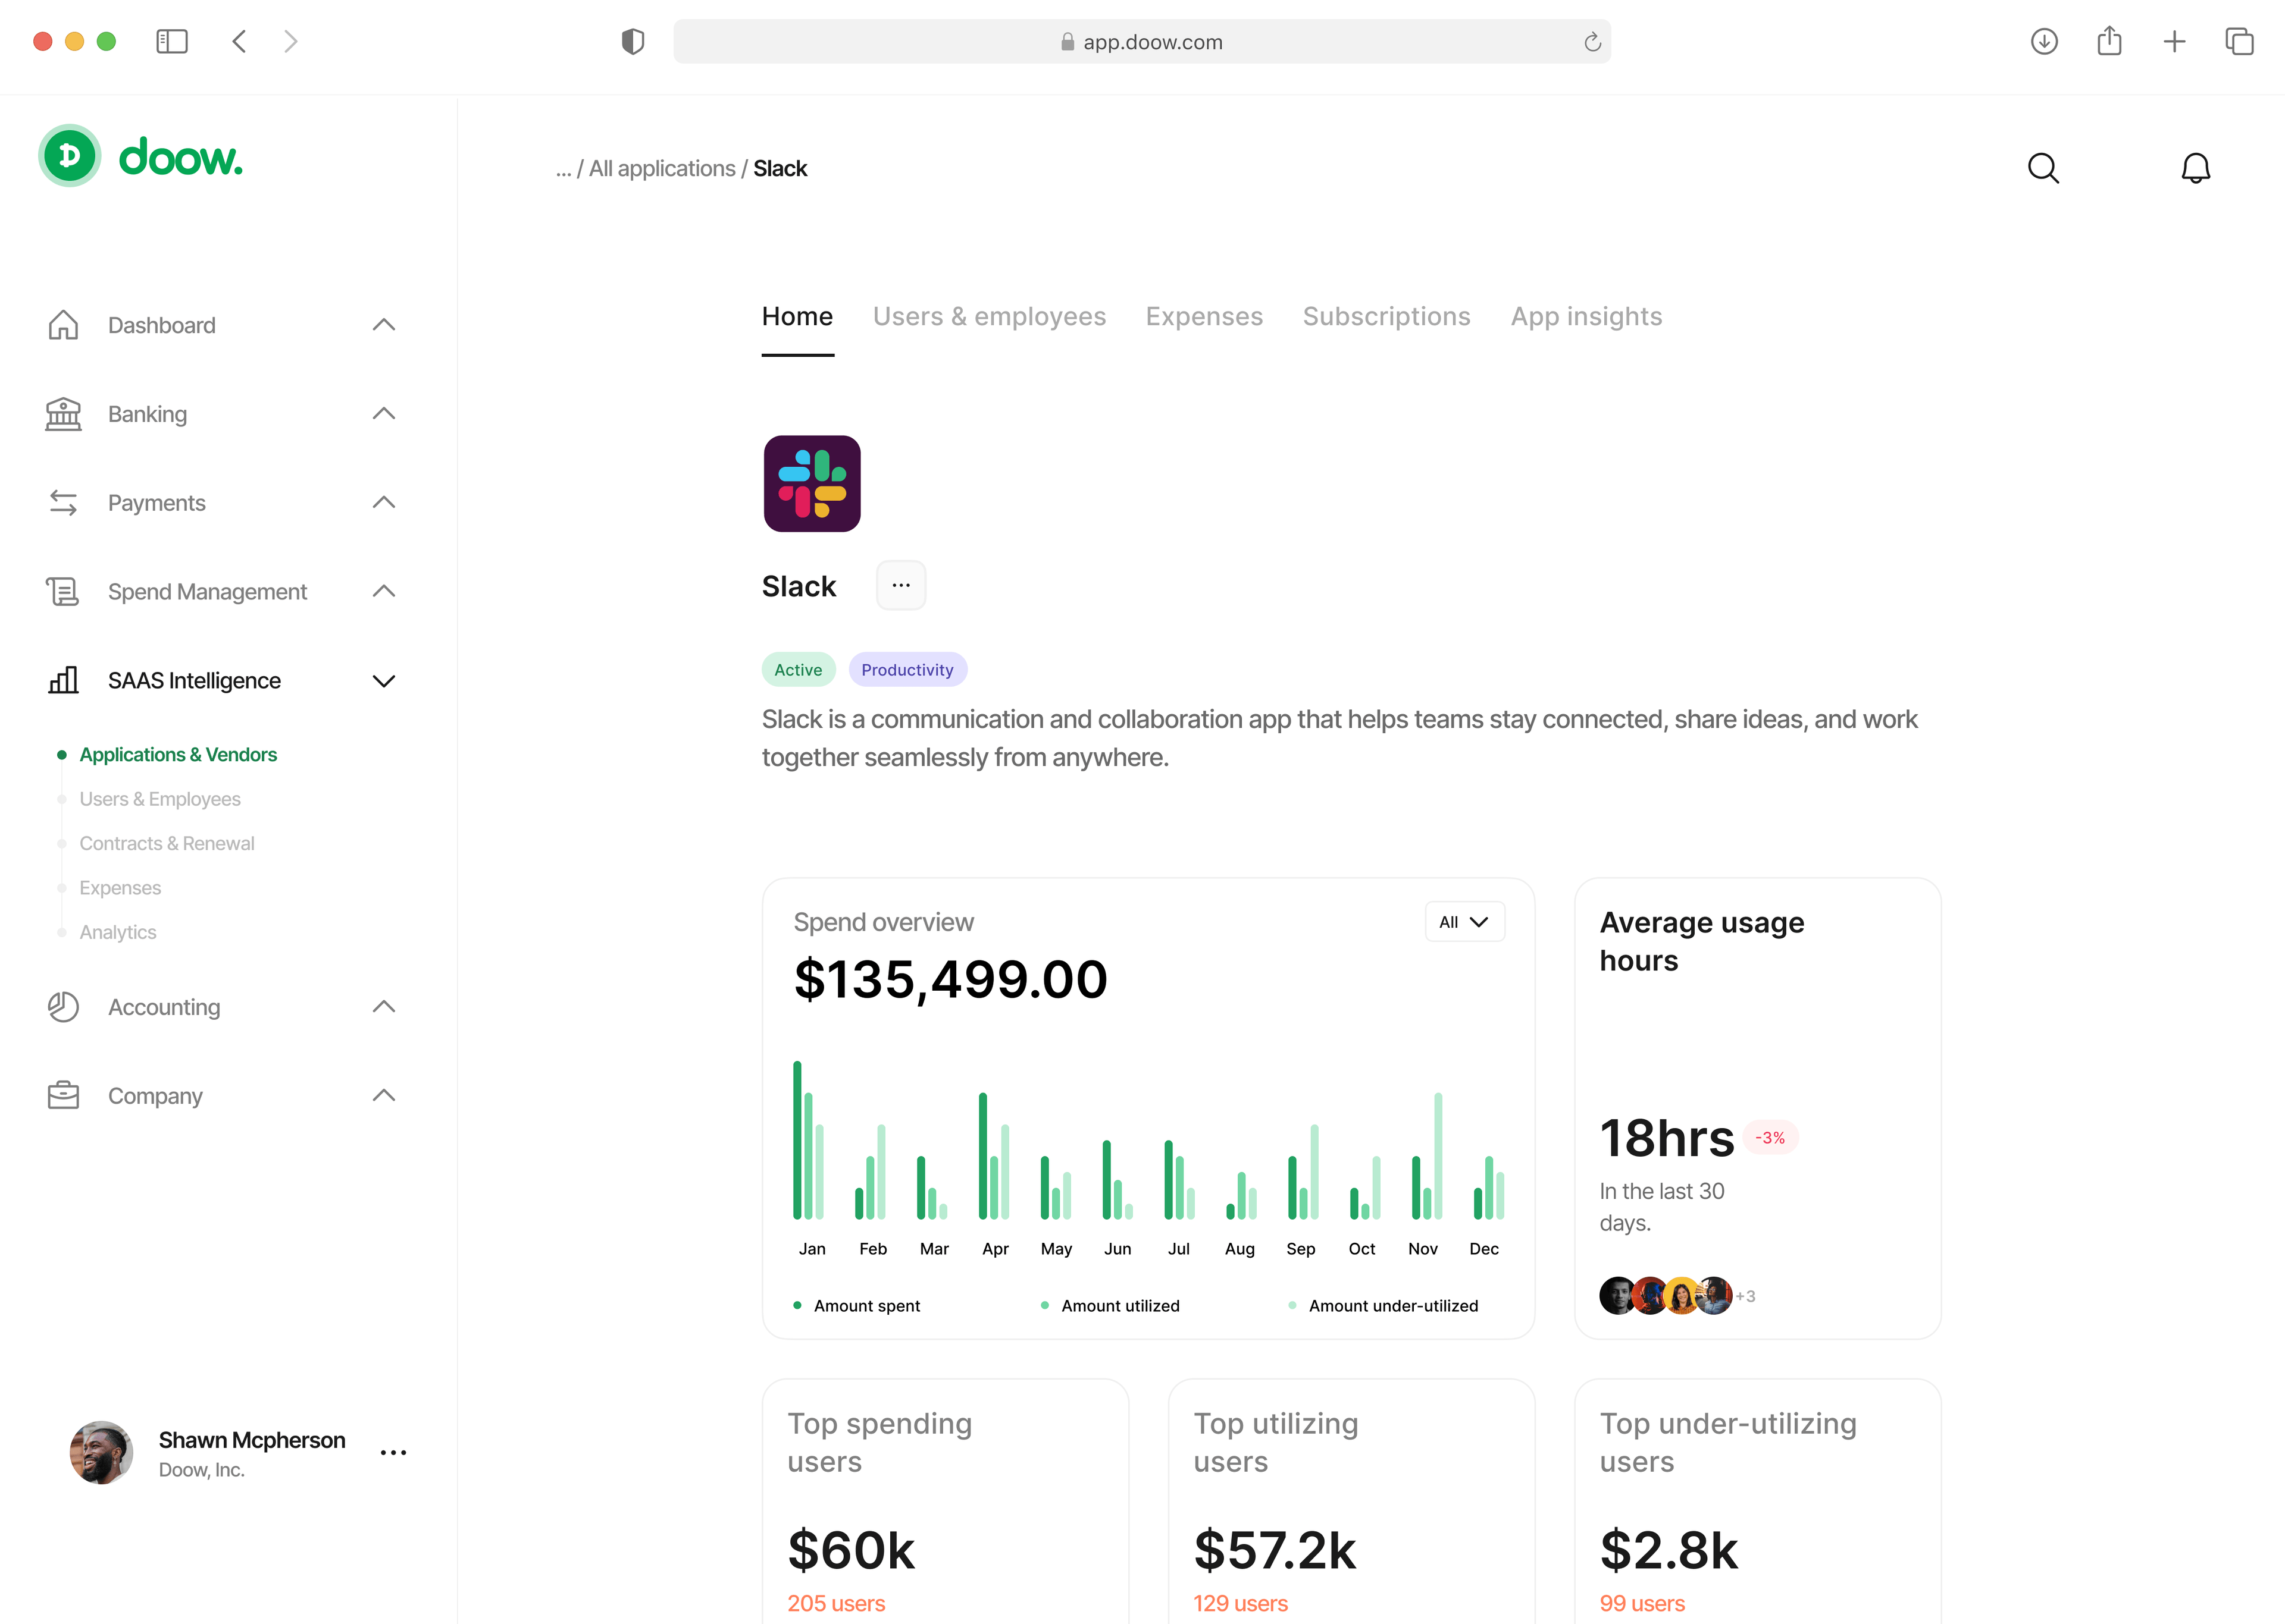Click the Company briefcase icon
2285x1624 pixels.
(x=63, y=1096)
